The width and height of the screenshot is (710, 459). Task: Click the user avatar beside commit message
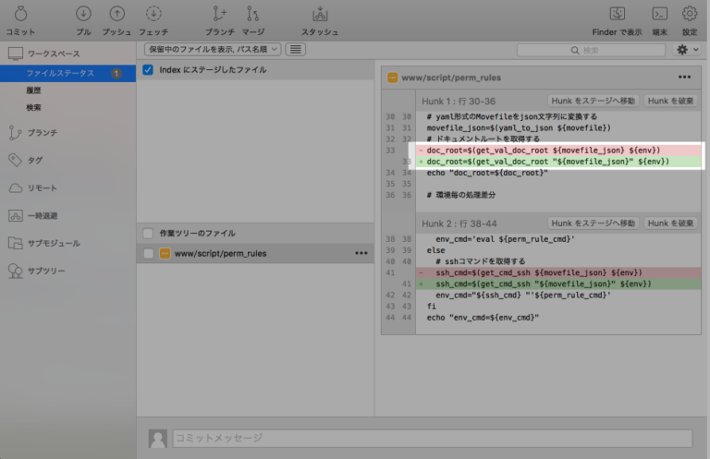tap(157, 438)
